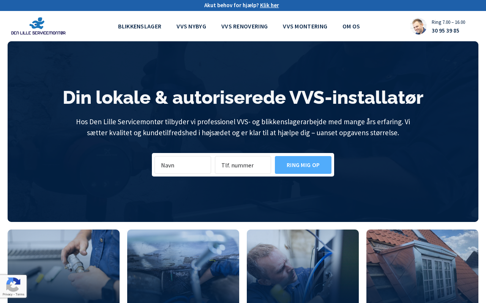This screenshot has height=303, width=486.
Task: Open the OM OS menu item
Action: (x=351, y=26)
